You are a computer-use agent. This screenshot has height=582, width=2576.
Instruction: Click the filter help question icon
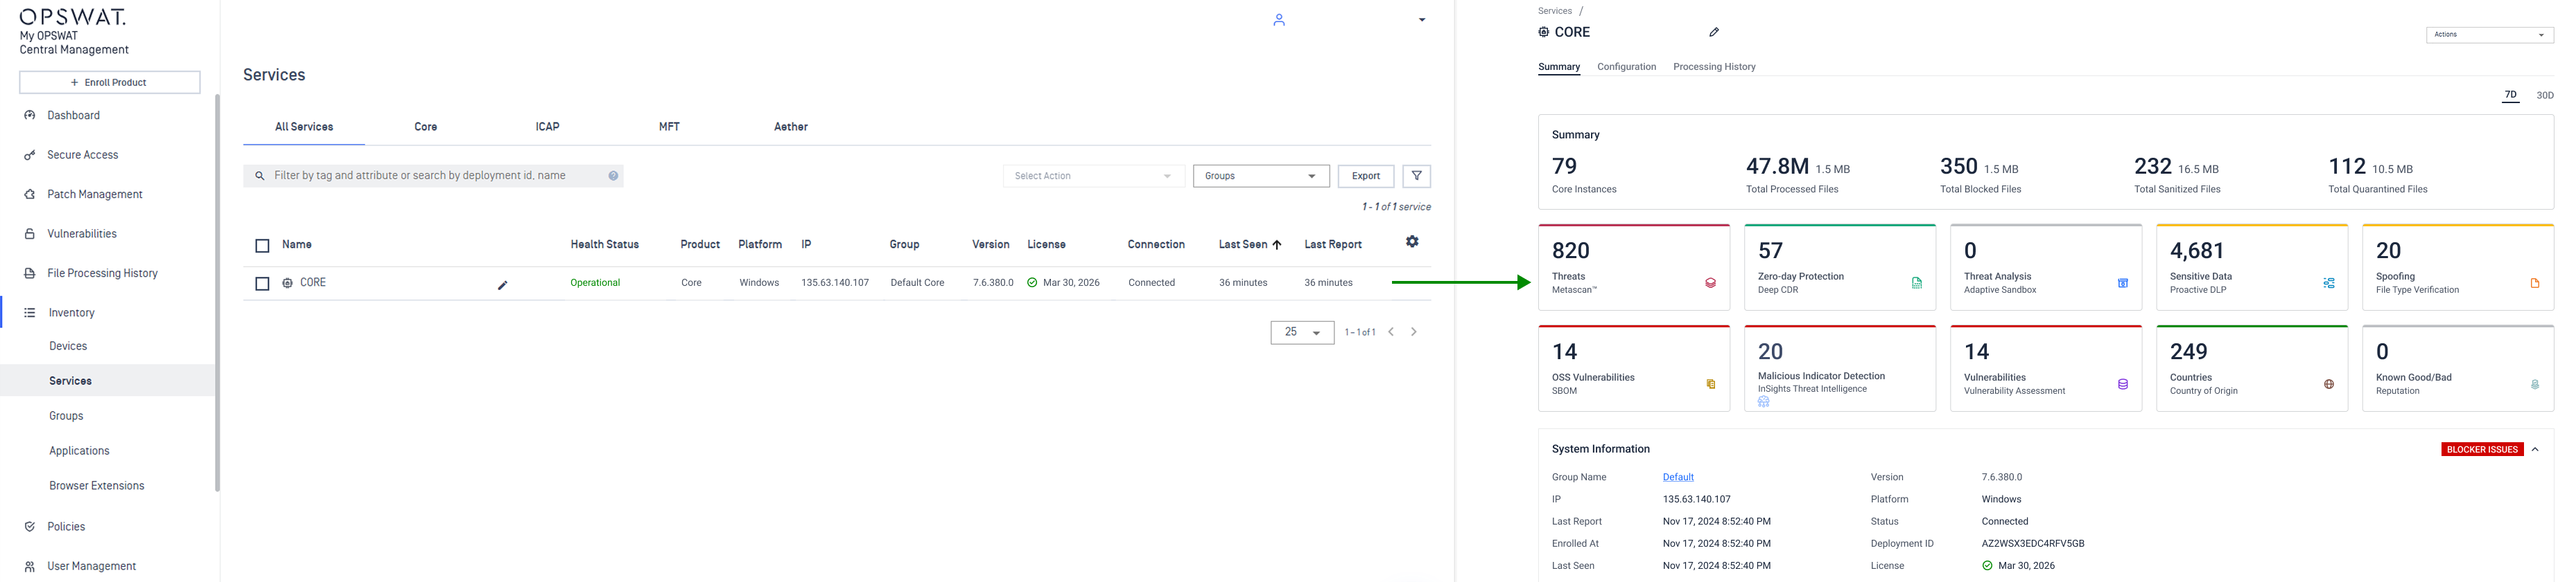[x=613, y=176]
